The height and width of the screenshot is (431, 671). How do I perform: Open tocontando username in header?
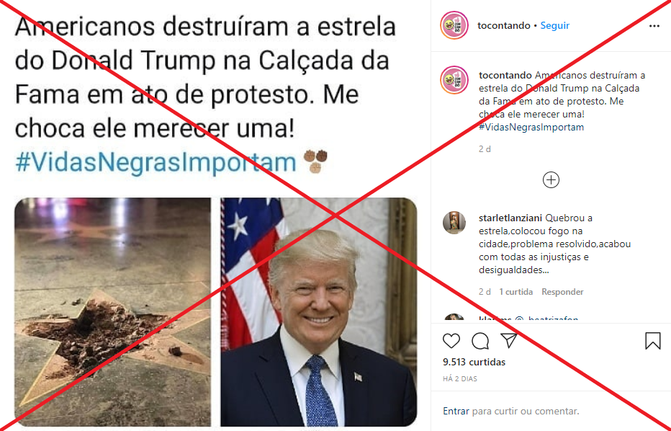[504, 26]
